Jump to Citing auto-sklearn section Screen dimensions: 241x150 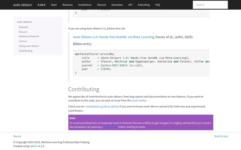click(29, 46)
